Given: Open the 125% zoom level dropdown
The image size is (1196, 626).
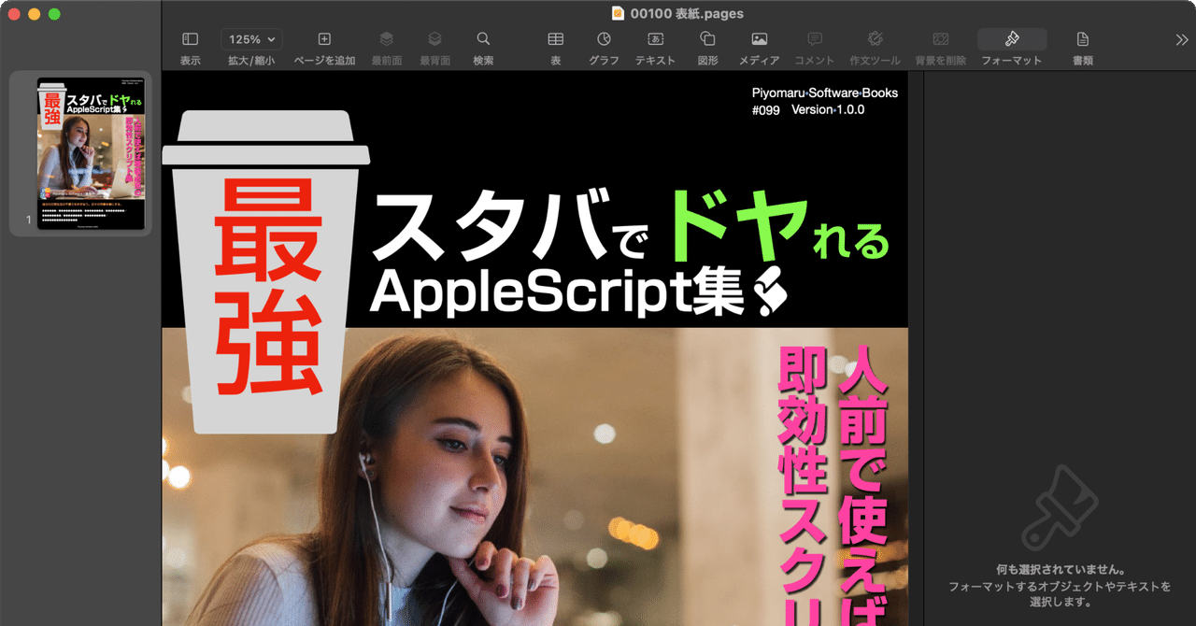Looking at the screenshot, I should [x=250, y=38].
